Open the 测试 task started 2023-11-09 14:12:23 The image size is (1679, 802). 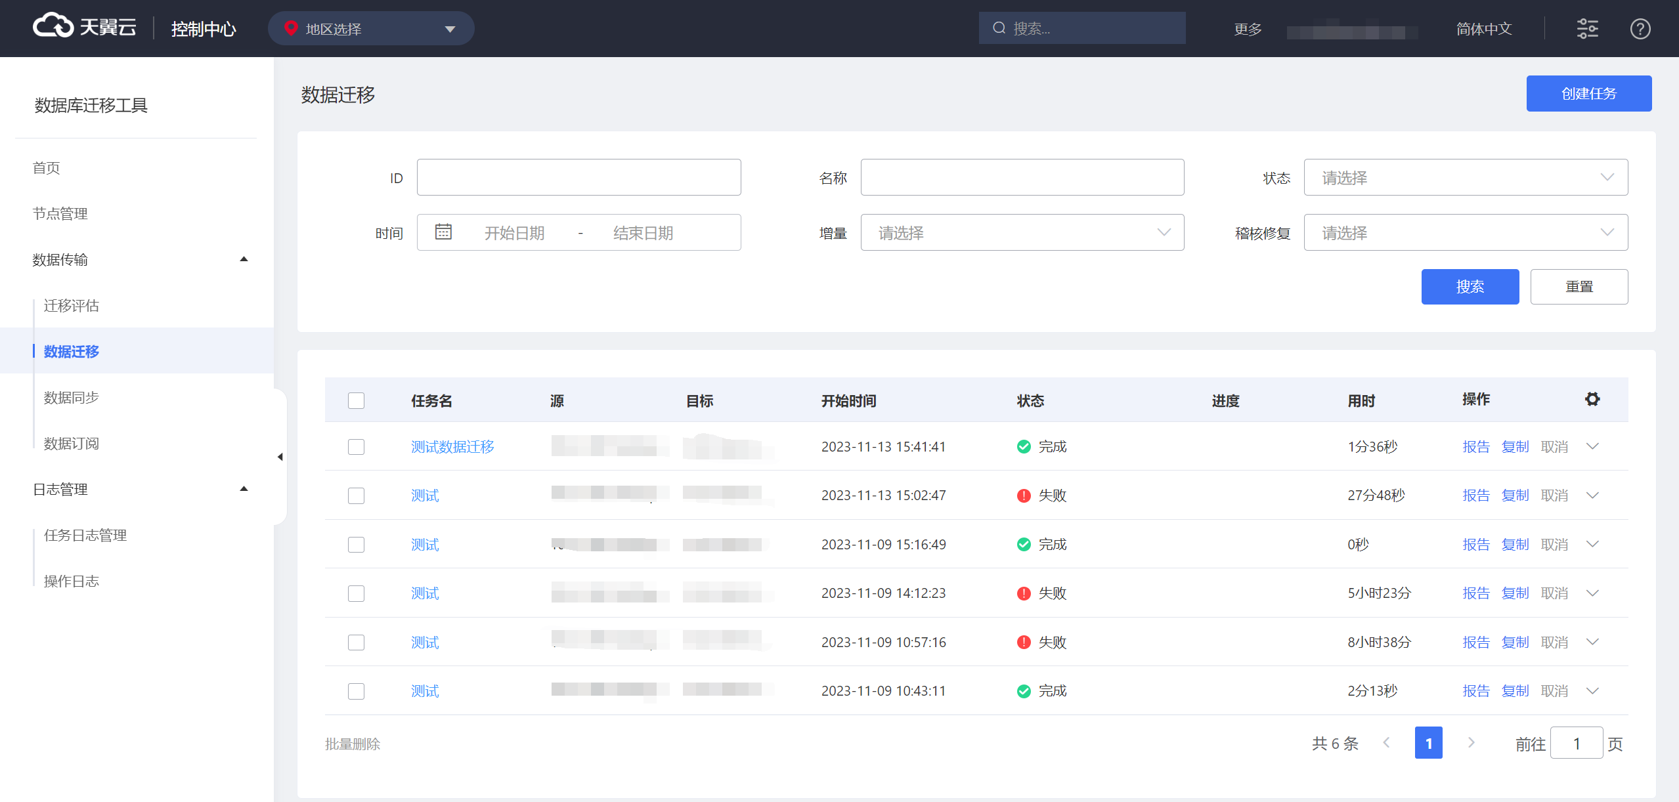[x=425, y=593]
